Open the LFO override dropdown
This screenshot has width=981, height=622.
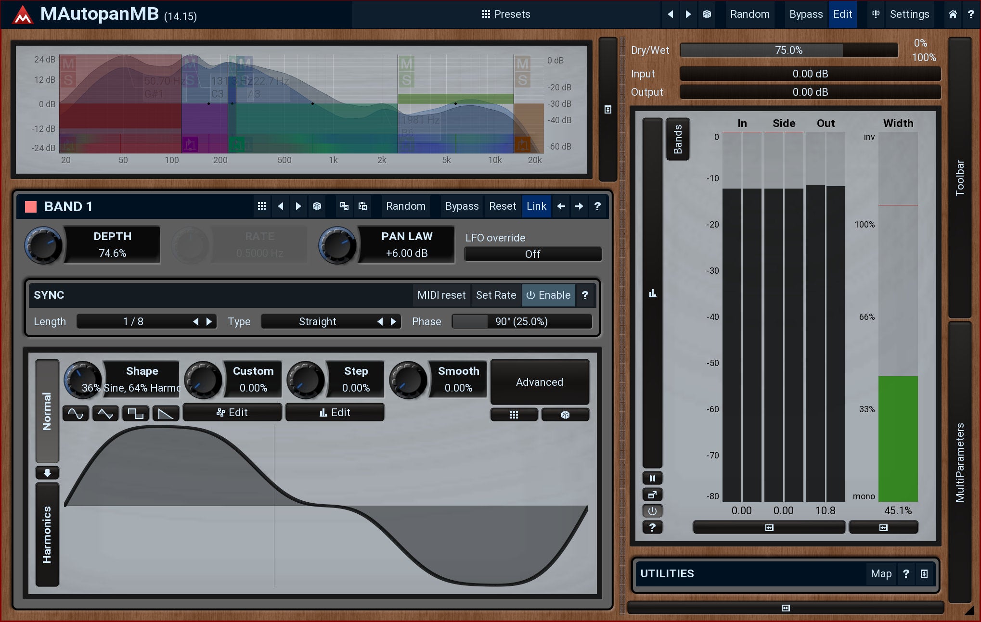click(x=532, y=254)
